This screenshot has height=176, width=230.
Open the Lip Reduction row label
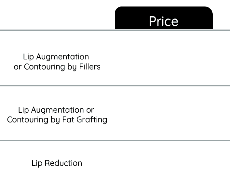pos(57,163)
